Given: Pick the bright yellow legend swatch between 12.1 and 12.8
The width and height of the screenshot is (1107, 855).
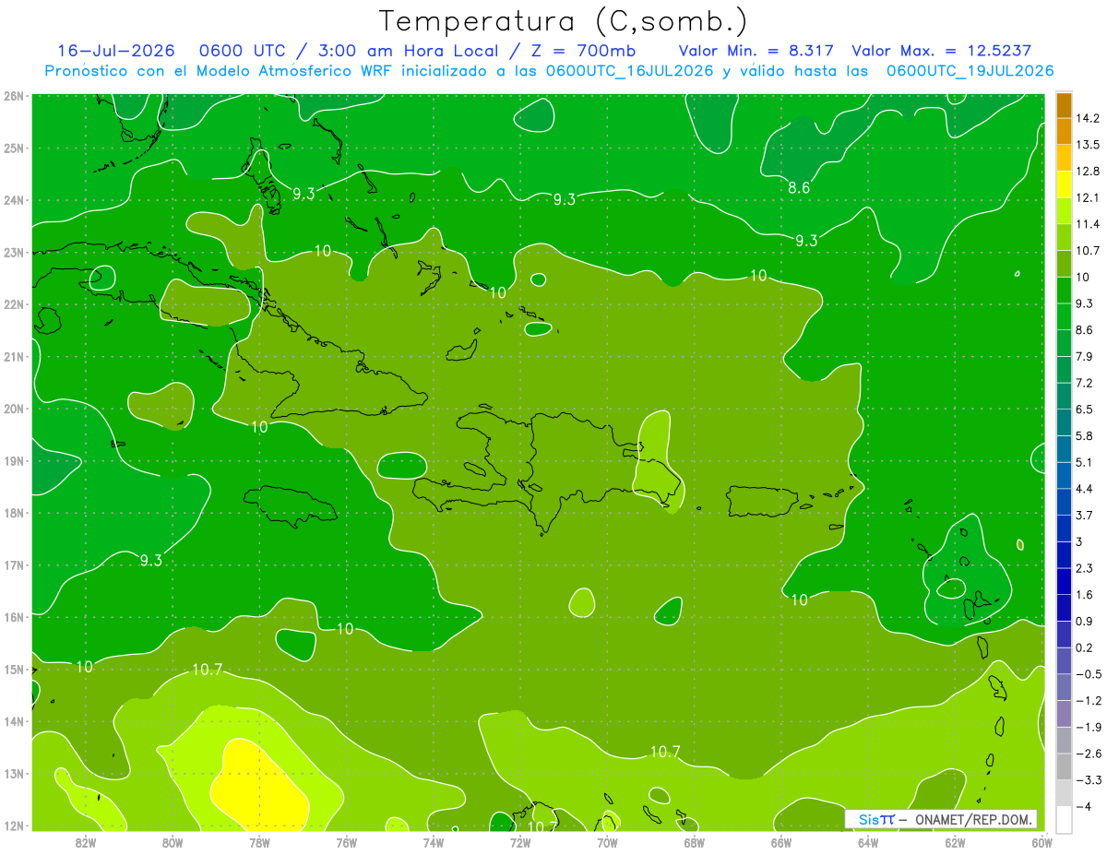Looking at the screenshot, I should (1064, 184).
